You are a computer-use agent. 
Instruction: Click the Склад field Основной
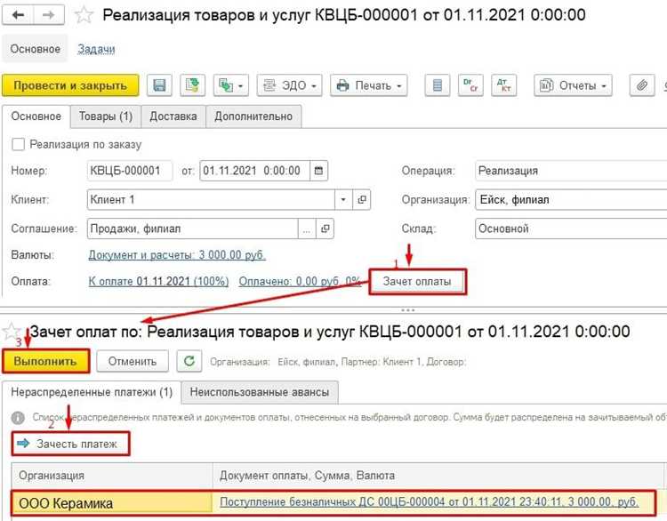[x=571, y=228]
